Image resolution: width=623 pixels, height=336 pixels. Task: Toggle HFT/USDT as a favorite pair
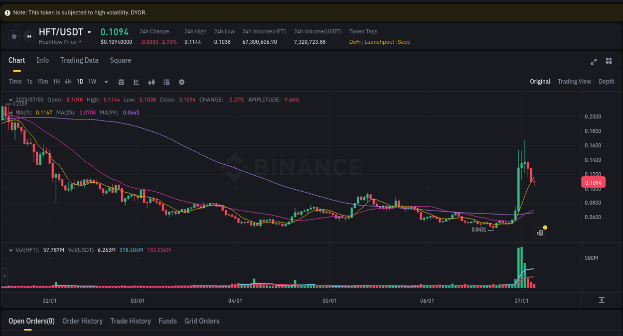(x=14, y=36)
